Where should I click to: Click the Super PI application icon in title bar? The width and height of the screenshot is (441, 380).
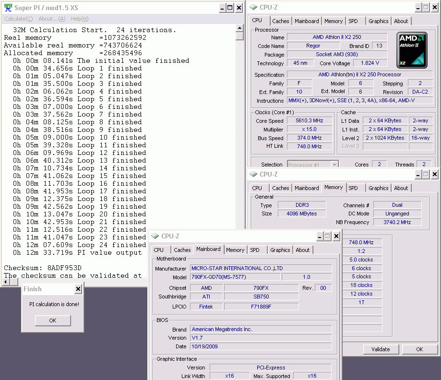pos(8,8)
